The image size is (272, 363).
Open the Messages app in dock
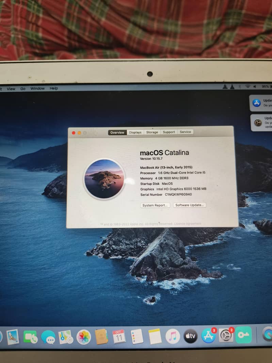pos(48,337)
